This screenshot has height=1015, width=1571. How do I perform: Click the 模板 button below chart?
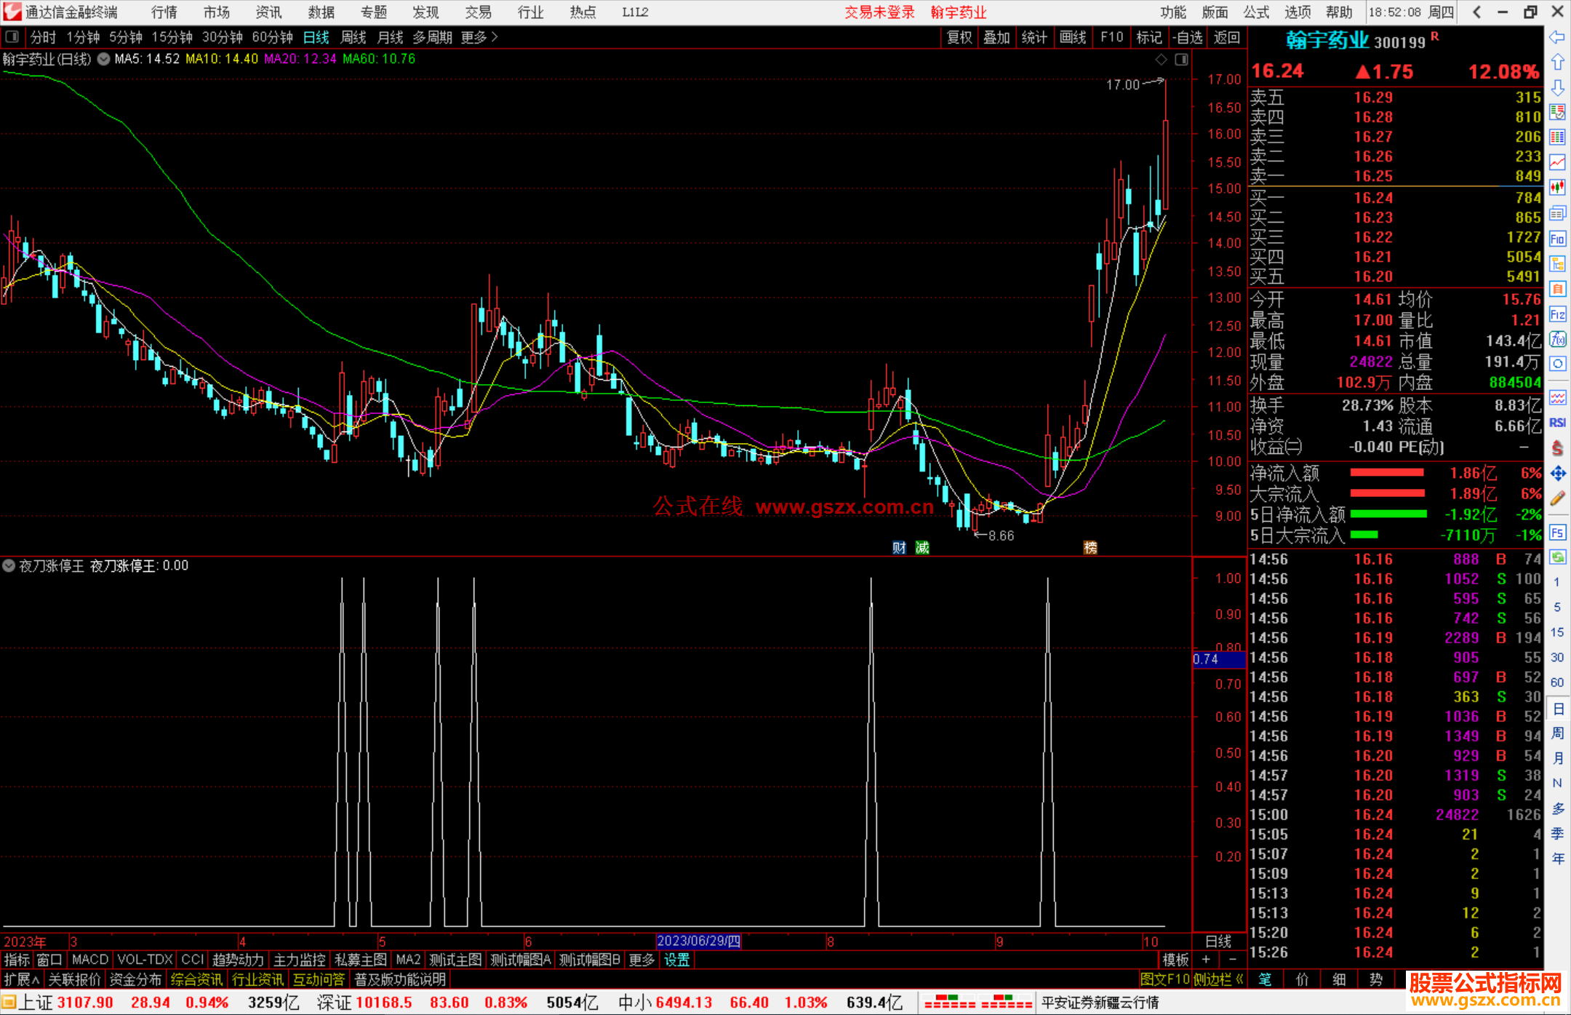coord(1175,960)
